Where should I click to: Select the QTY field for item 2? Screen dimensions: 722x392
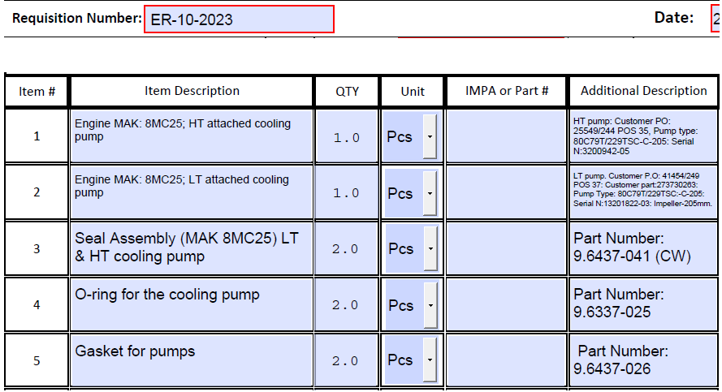pos(347,193)
